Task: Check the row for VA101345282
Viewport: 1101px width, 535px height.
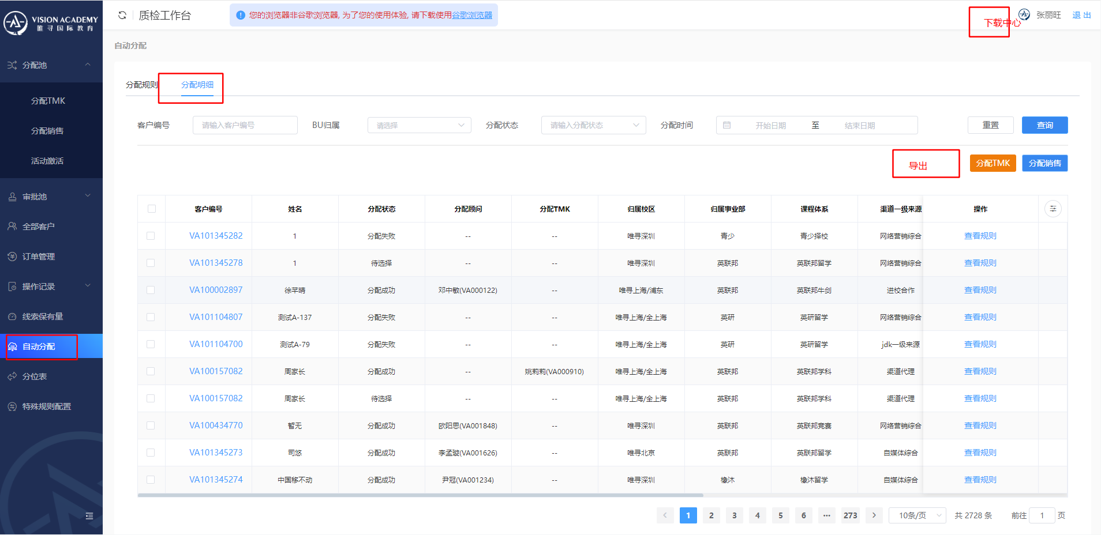Action: 151,236
